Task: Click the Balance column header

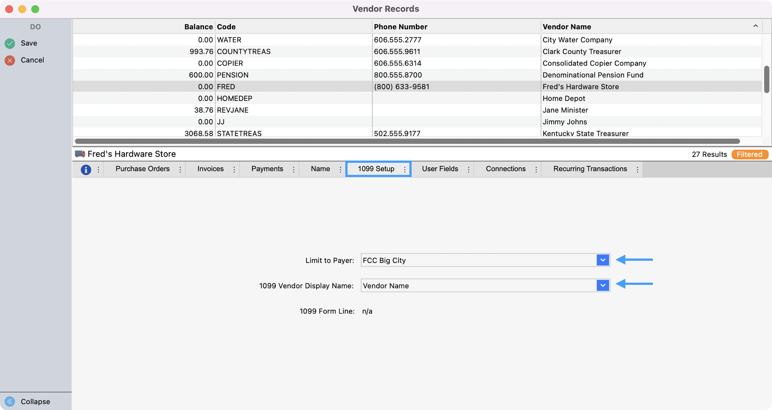Action: [198, 27]
